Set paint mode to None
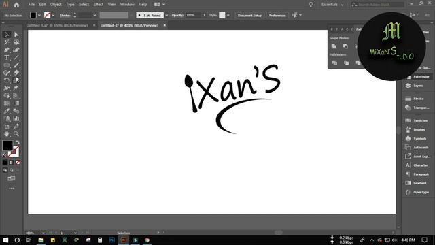The width and height of the screenshot is (435, 245). pos(18,162)
